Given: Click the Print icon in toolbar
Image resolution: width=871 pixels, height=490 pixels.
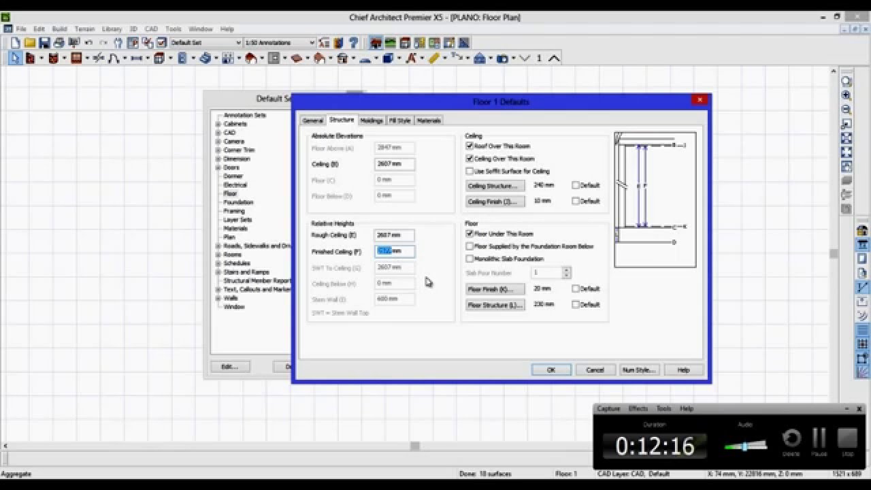Looking at the screenshot, I should pyautogui.click(x=59, y=43).
